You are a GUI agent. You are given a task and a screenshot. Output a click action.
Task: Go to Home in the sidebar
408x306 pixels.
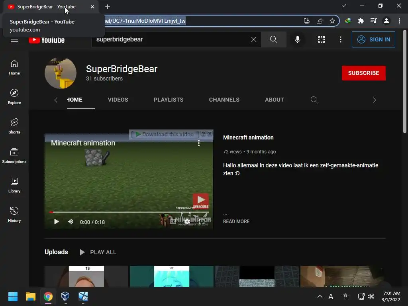pos(14,67)
